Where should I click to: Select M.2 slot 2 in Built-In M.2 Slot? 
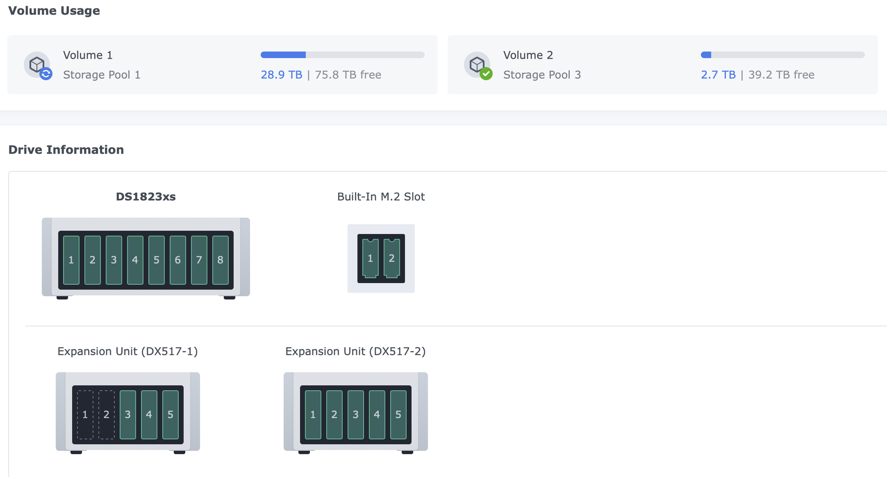392,258
